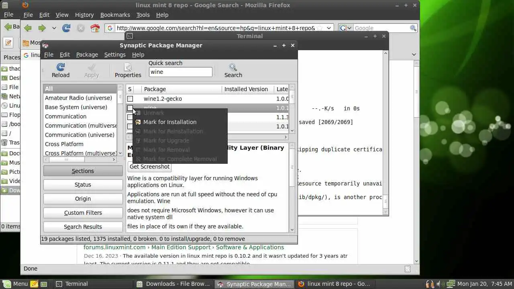Select the All section entry
The image size is (514, 289).
[x=80, y=89]
